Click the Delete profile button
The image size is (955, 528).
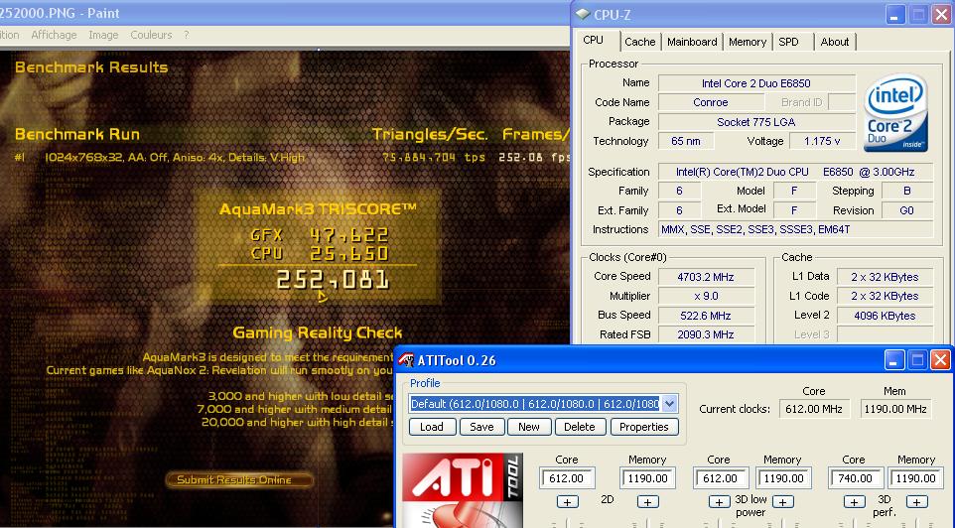[579, 427]
